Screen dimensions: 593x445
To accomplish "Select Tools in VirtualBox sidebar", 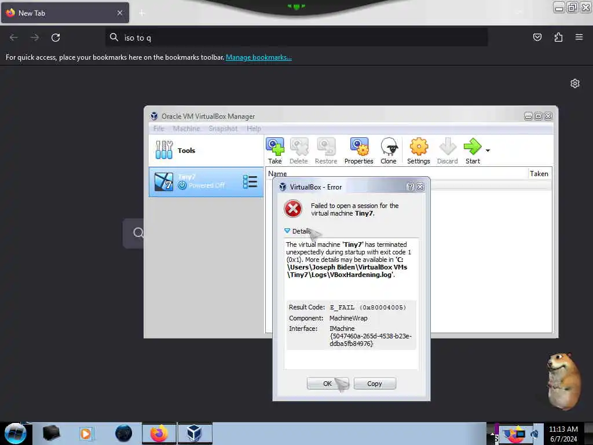I will (x=206, y=150).
